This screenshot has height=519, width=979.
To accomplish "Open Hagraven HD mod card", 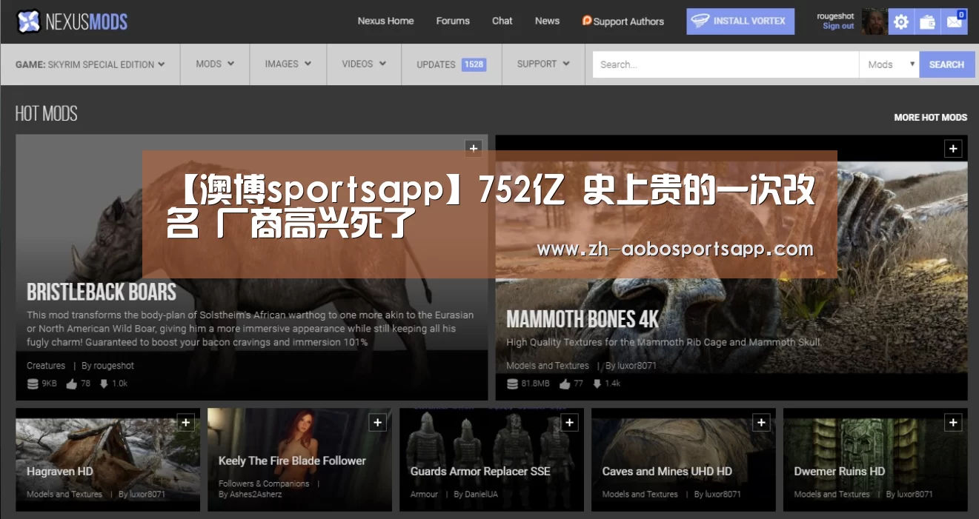I will point(107,460).
